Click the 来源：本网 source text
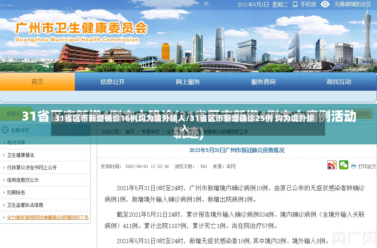This screenshot has width=377, height=248. [x=224, y=166]
